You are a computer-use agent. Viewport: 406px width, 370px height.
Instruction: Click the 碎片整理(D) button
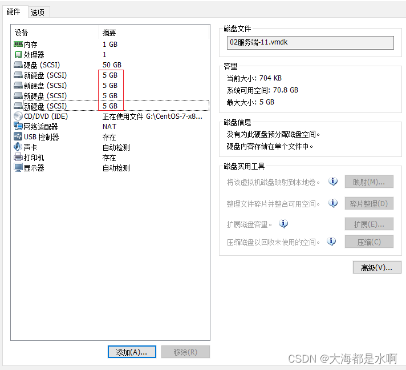tap(369, 203)
